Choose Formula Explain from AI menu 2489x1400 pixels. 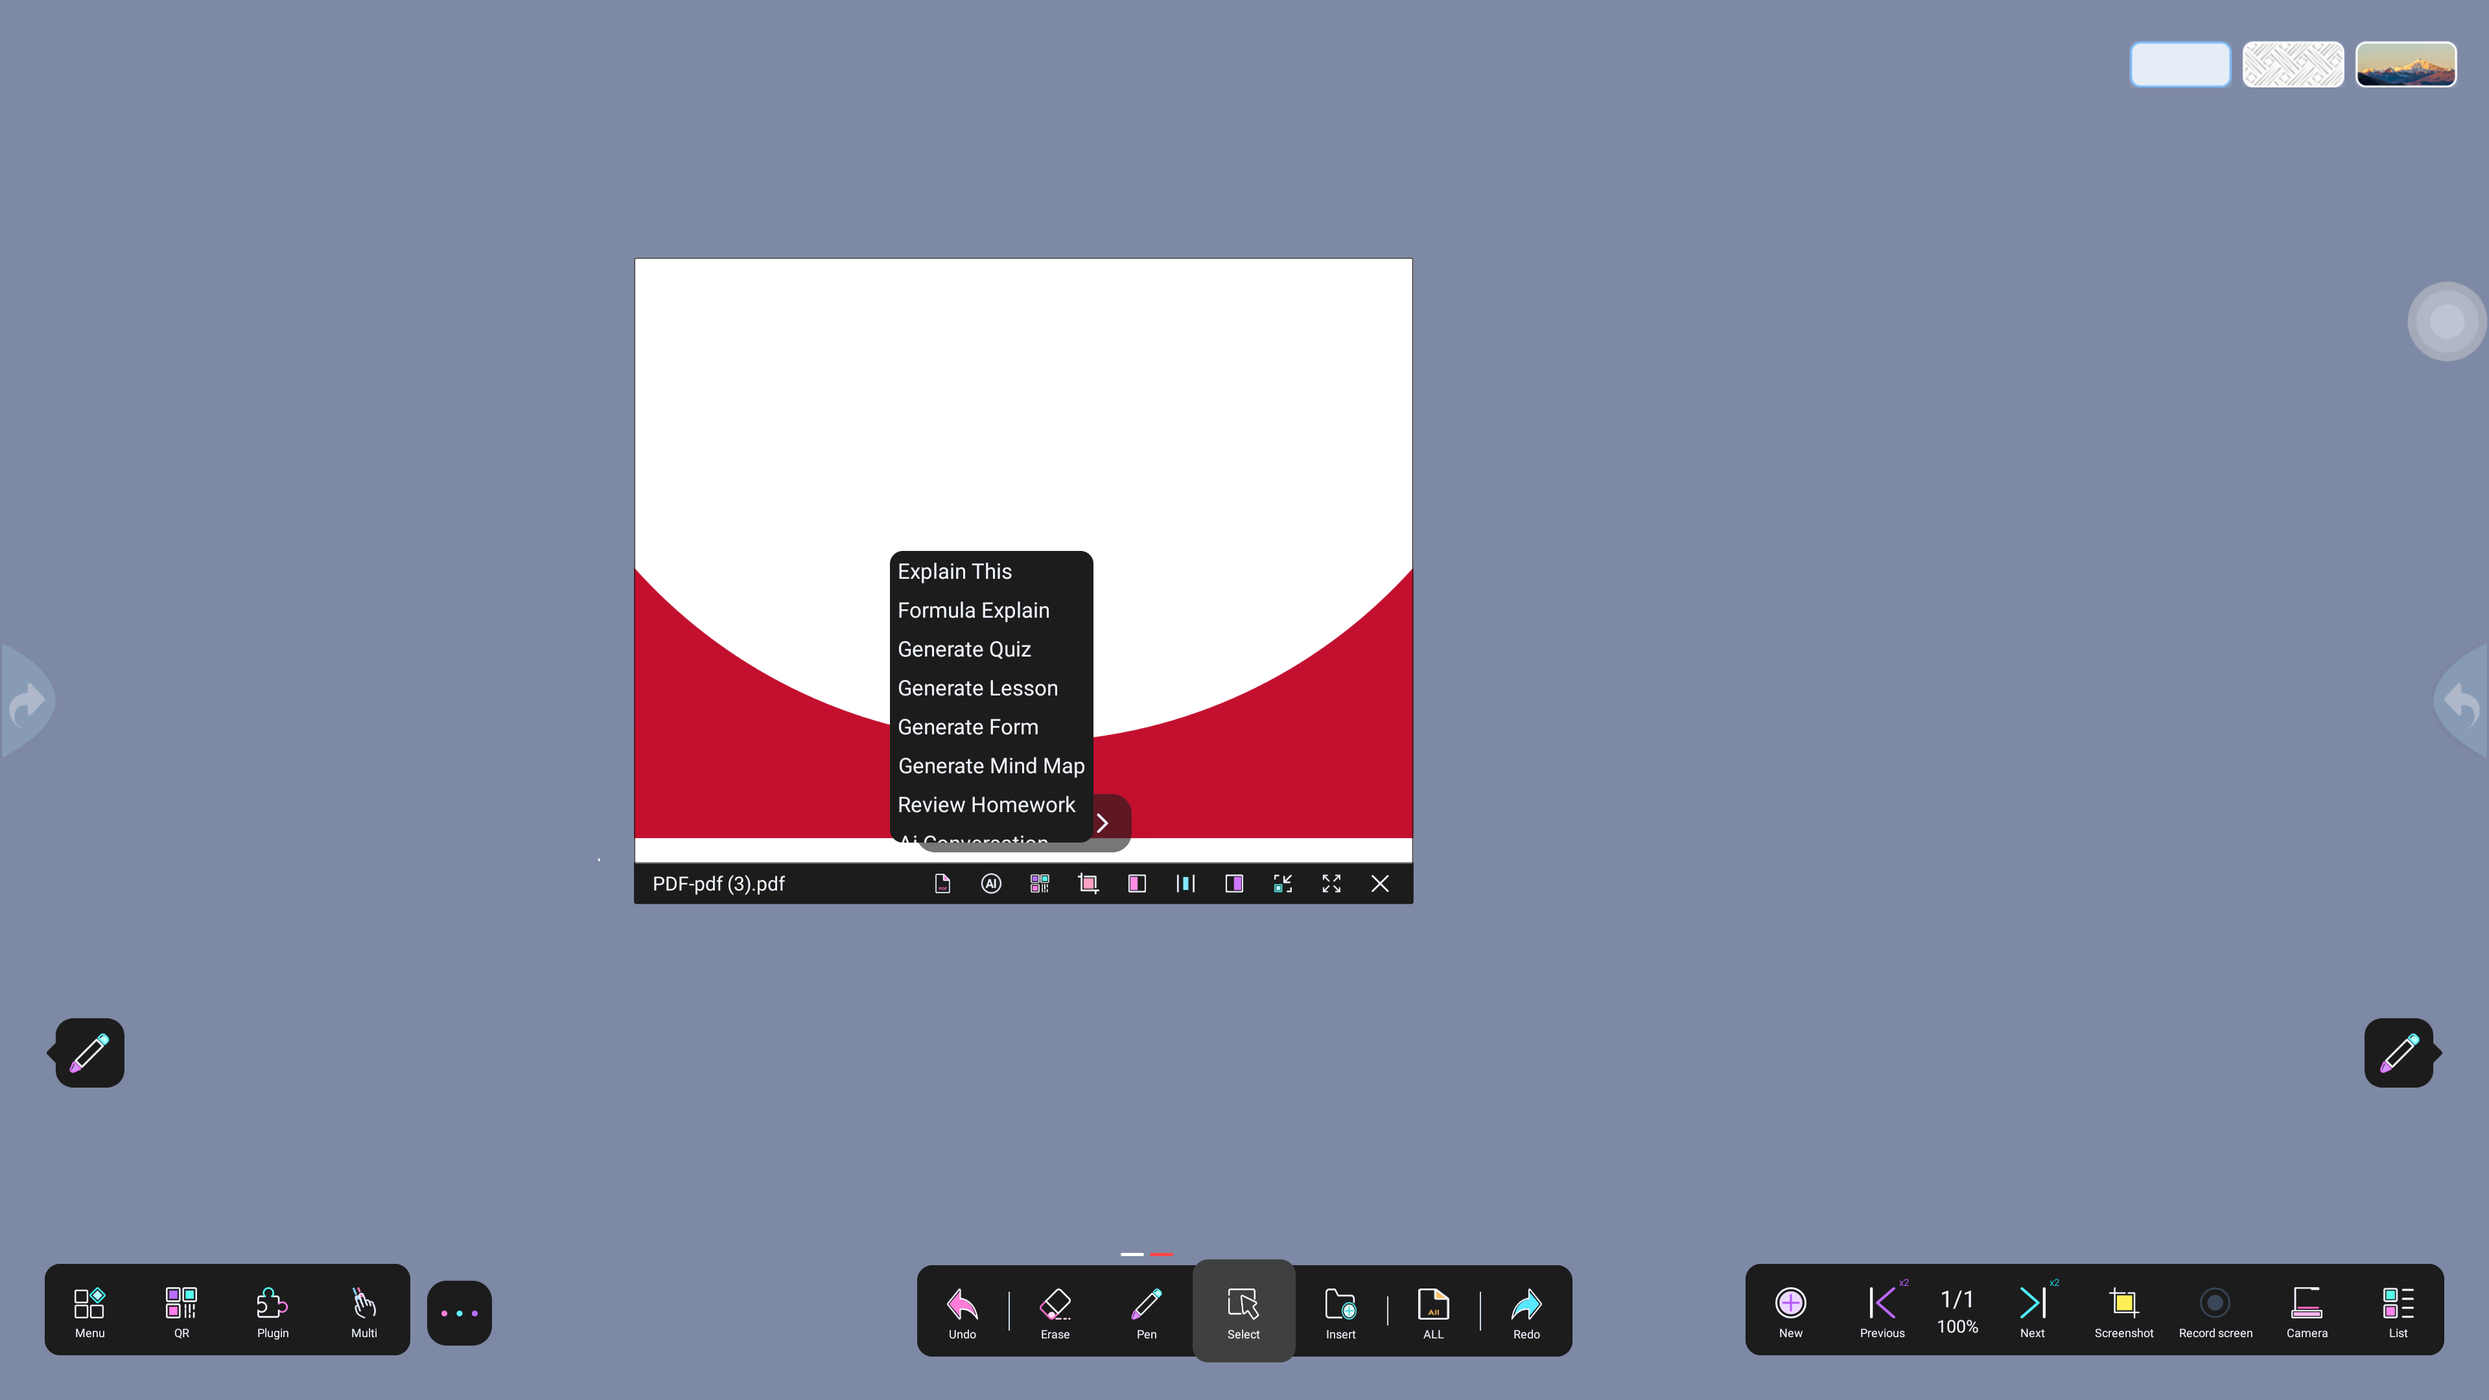973,610
